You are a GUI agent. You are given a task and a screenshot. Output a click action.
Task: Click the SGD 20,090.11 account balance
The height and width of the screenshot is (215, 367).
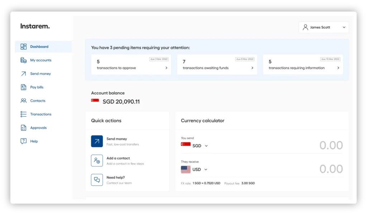point(121,101)
